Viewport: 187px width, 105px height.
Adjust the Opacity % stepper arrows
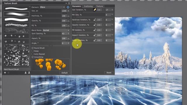point(68,21)
